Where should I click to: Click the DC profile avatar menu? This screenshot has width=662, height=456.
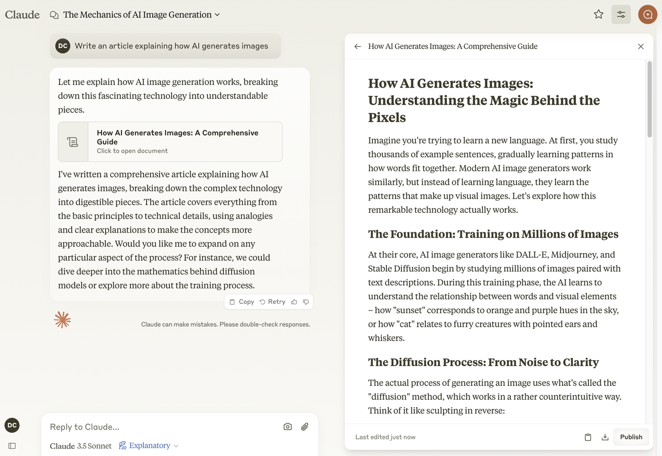point(12,425)
